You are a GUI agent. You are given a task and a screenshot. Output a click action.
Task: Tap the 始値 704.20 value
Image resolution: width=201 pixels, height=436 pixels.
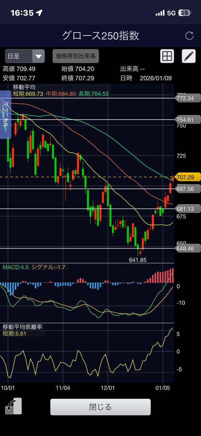[x=78, y=69]
